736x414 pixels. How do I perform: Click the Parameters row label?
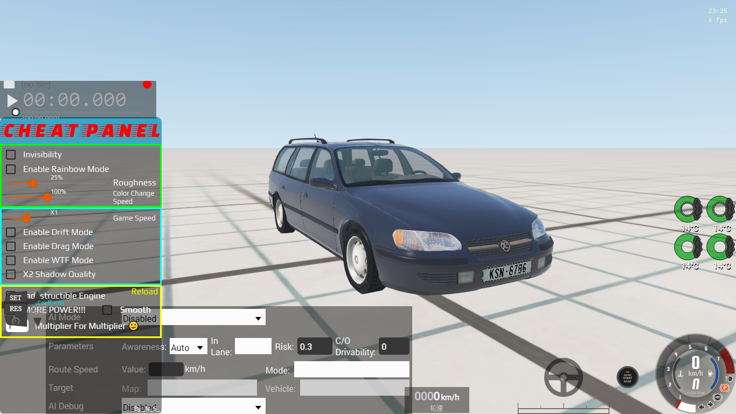click(71, 347)
